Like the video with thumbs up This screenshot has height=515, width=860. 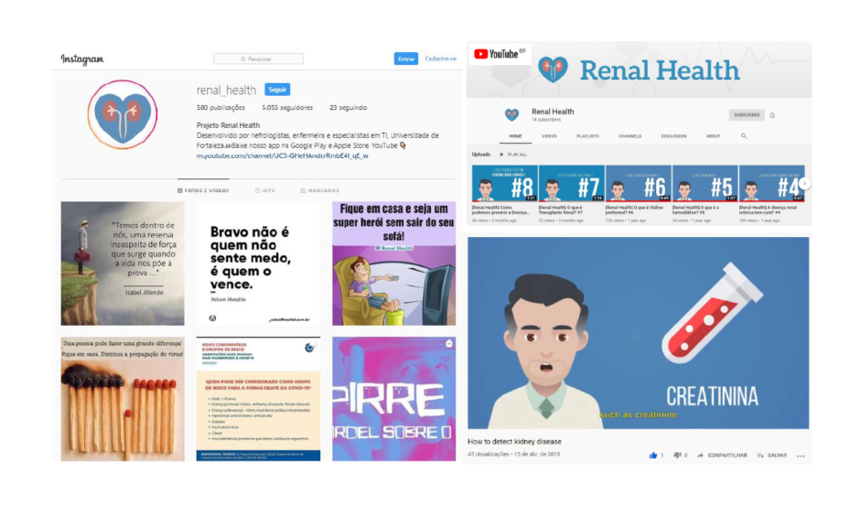point(653,455)
